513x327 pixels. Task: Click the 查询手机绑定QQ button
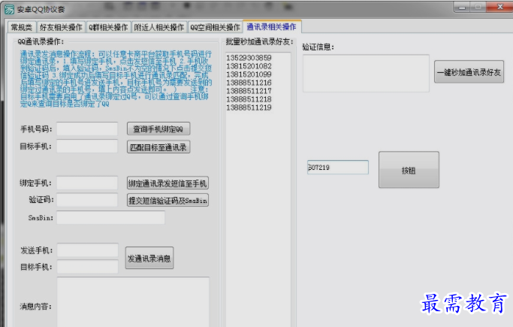[x=158, y=129]
